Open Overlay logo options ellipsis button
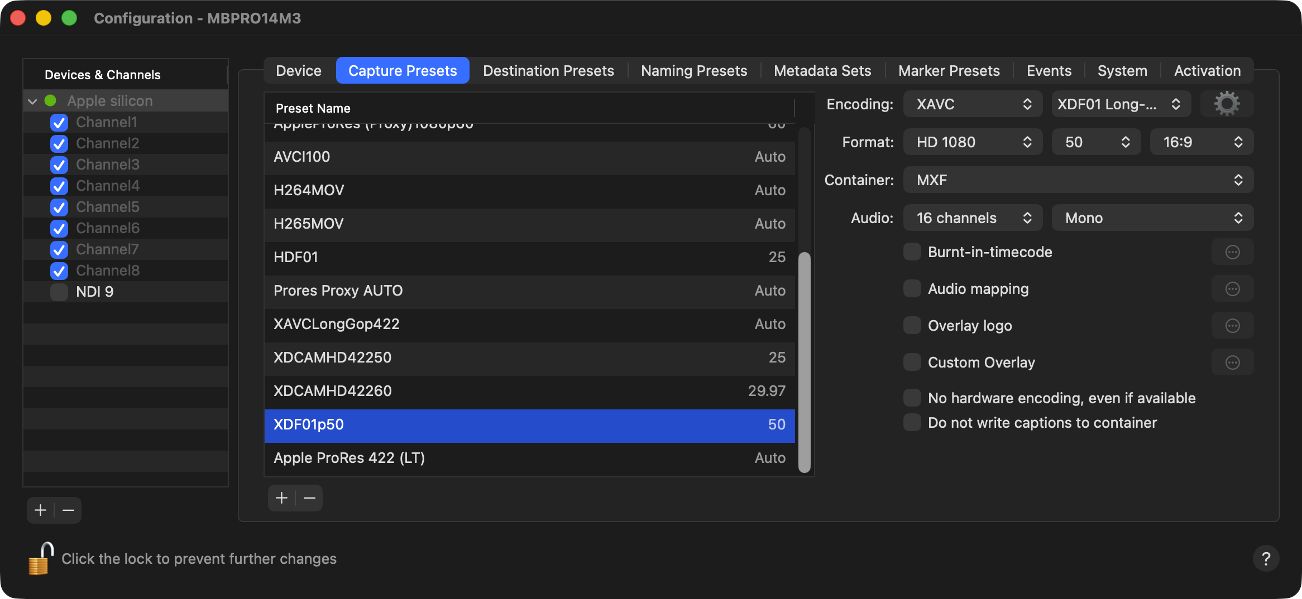The height and width of the screenshot is (599, 1302). point(1232,326)
